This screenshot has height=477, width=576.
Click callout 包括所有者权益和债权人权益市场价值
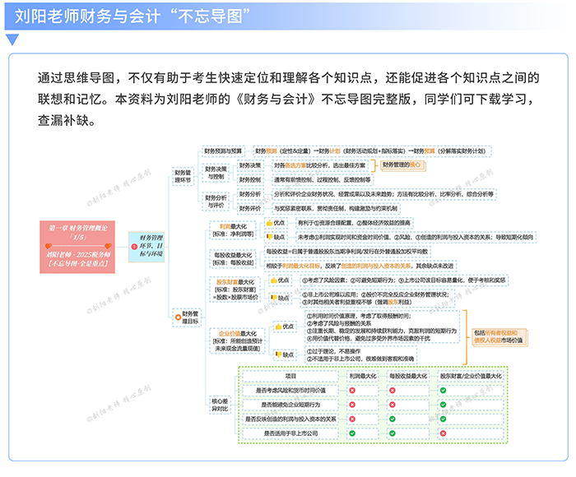(499, 336)
